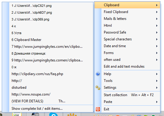Expand the Special characters submenu arrow
Screen dimensions: 164x116
[157, 39]
